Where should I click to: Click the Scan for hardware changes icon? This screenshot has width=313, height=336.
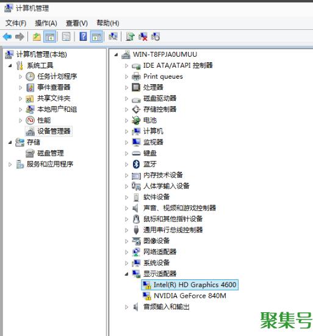click(x=113, y=37)
